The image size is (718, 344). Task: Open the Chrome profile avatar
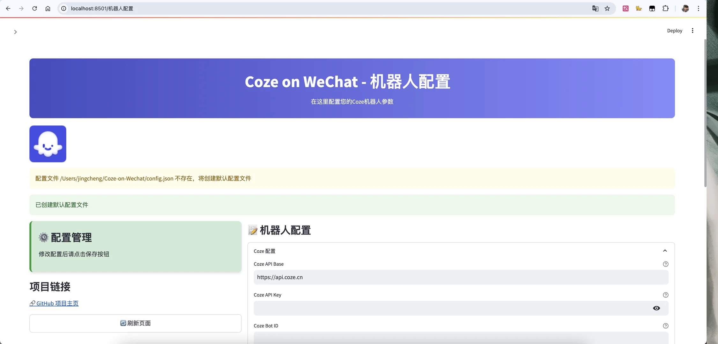click(x=685, y=9)
